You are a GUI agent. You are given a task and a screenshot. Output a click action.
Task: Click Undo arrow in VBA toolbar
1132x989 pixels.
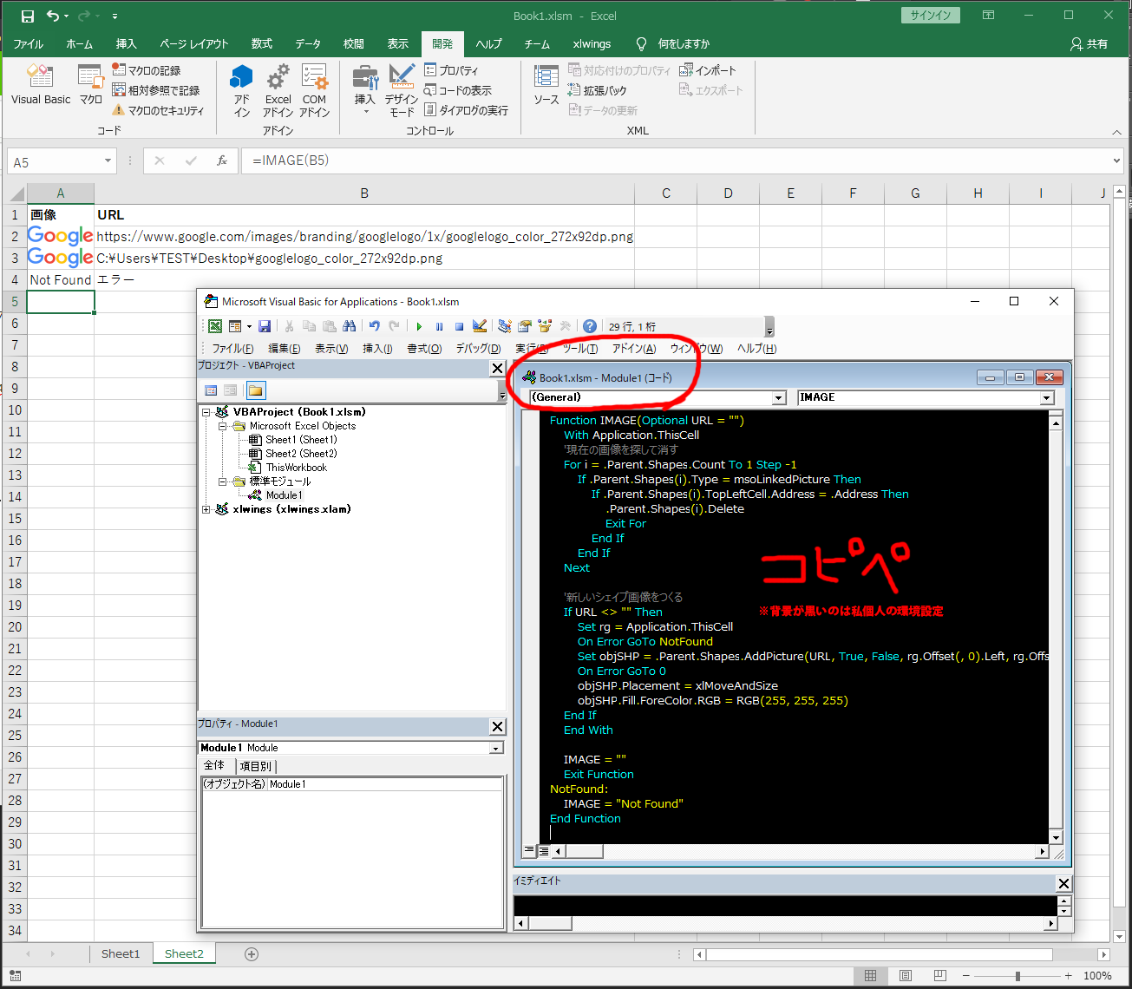(x=374, y=326)
